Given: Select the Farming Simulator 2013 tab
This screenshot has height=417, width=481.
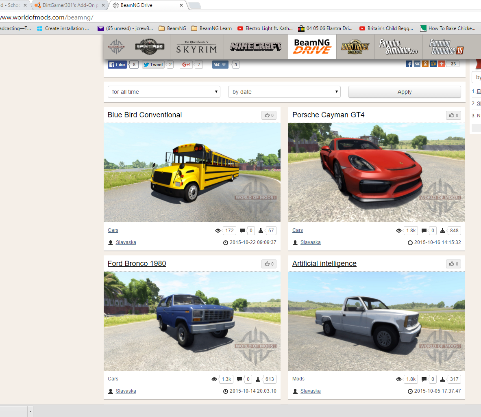Looking at the screenshot, I should click(398, 47).
